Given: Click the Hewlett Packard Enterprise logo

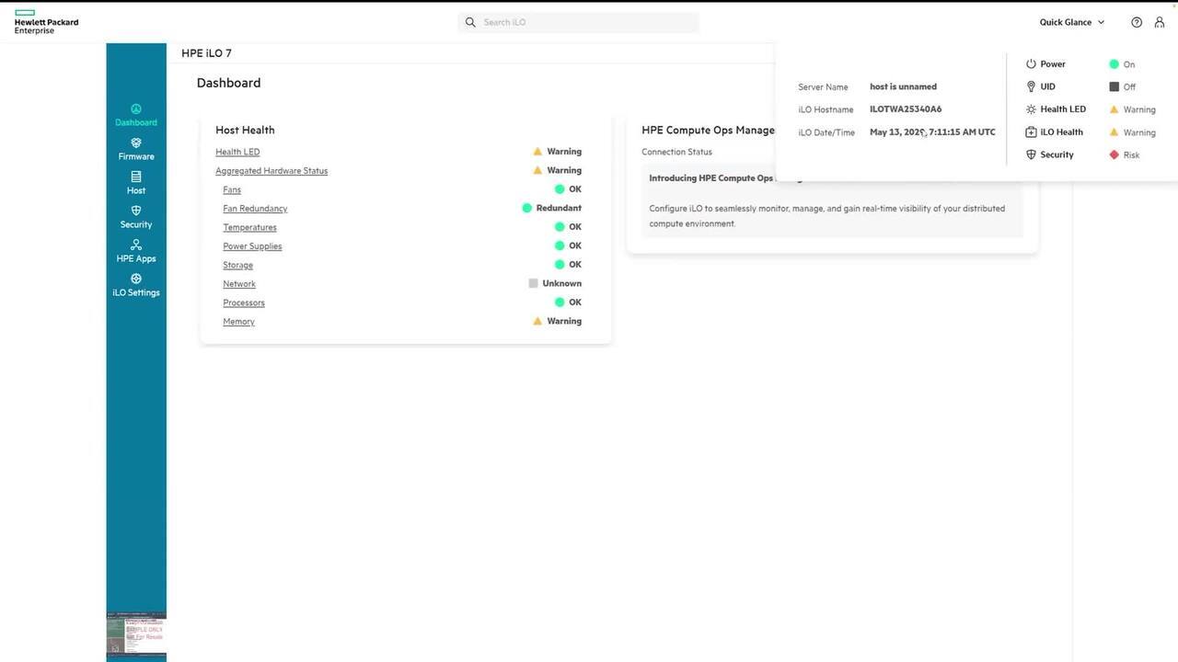Looking at the screenshot, I should [x=46, y=22].
